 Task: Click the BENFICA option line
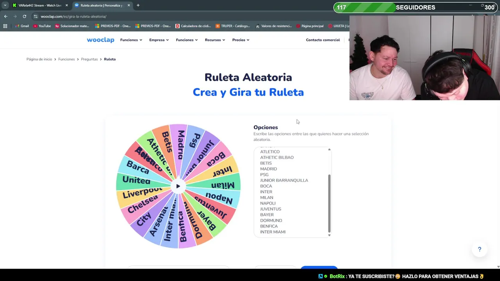pyautogui.click(x=269, y=226)
